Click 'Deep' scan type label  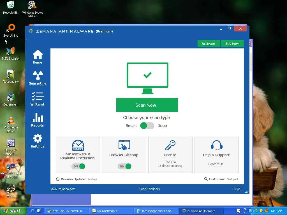coord(162,126)
